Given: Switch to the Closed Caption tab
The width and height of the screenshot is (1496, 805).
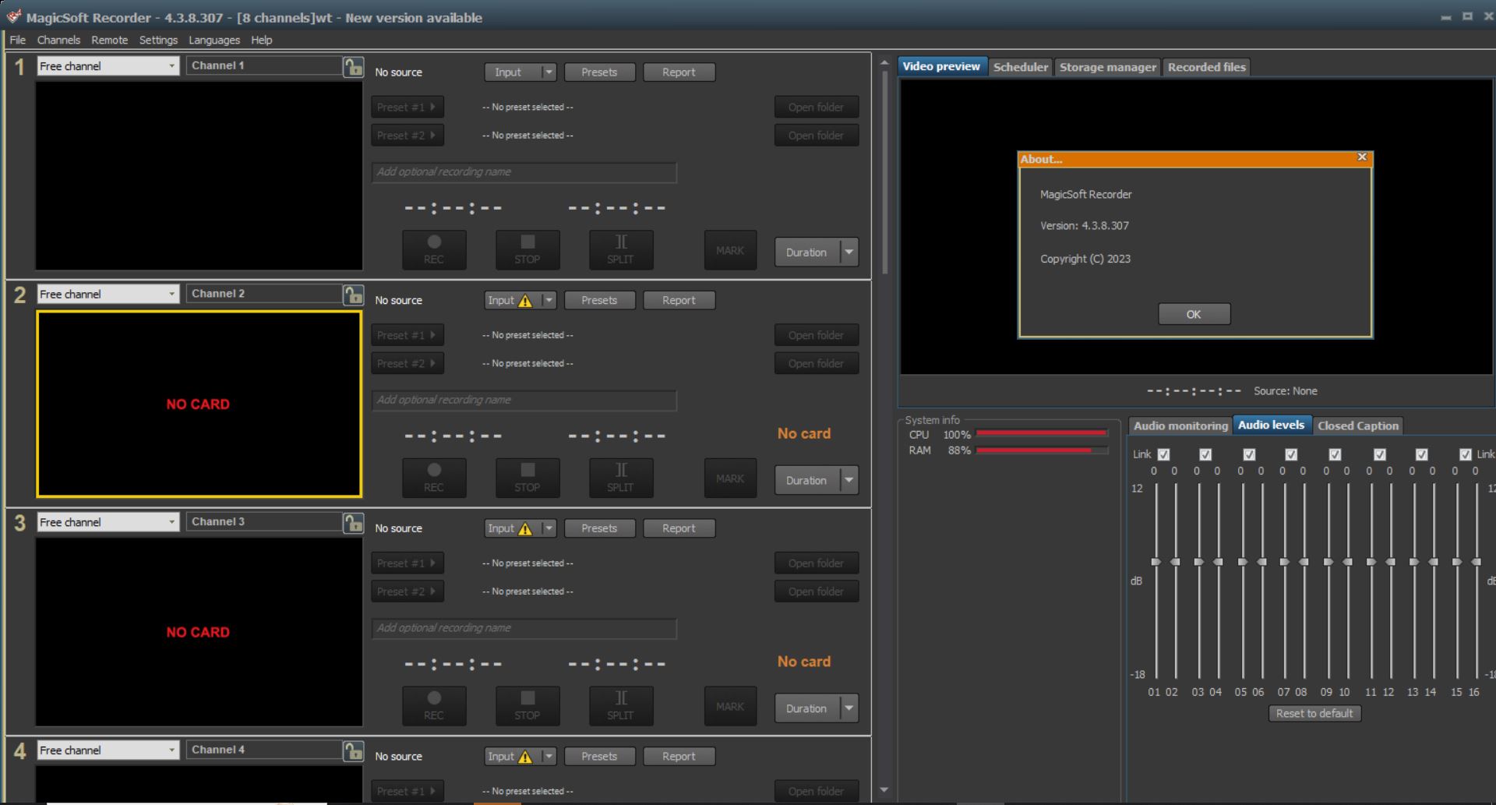Looking at the screenshot, I should pos(1358,425).
